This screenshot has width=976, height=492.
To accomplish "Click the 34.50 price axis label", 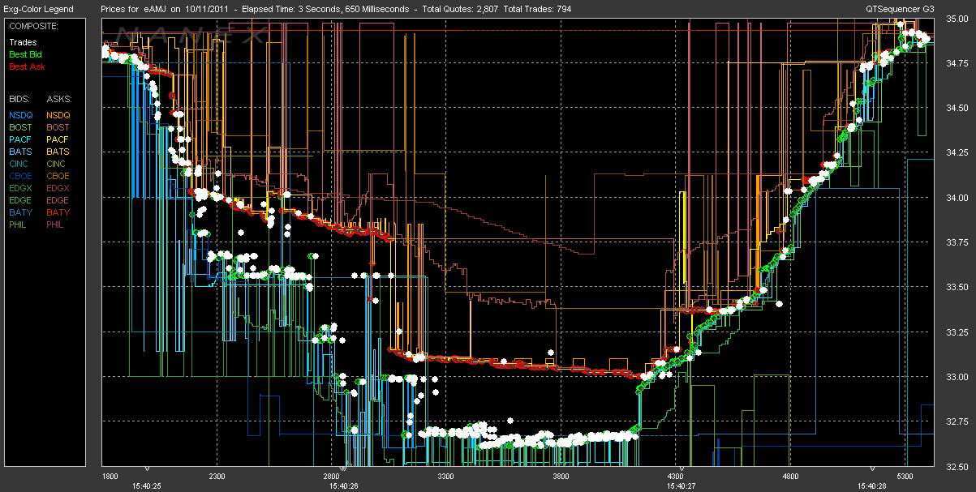I will coord(957,109).
